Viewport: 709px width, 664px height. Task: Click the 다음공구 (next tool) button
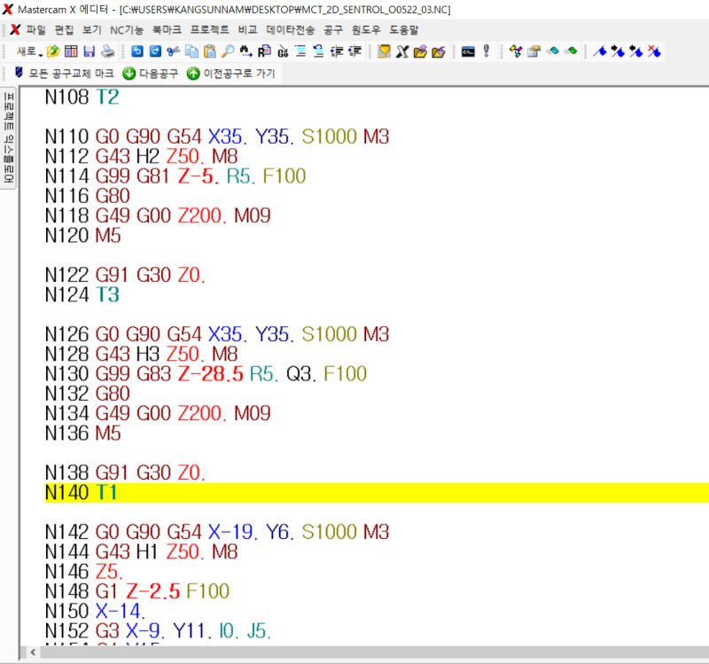[150, 74]
